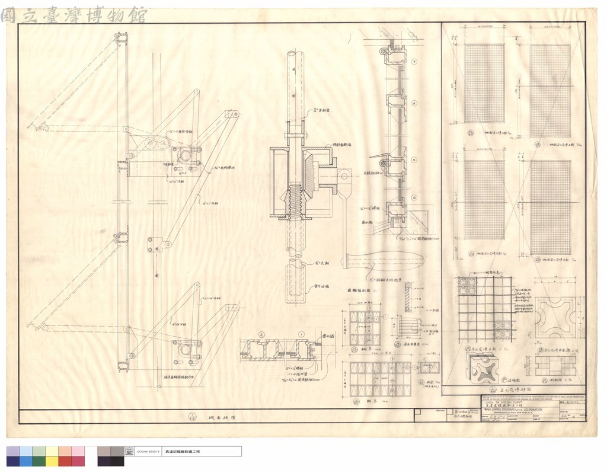Click the 真達尼龍廠新建工程 title label

coord(183,452)
